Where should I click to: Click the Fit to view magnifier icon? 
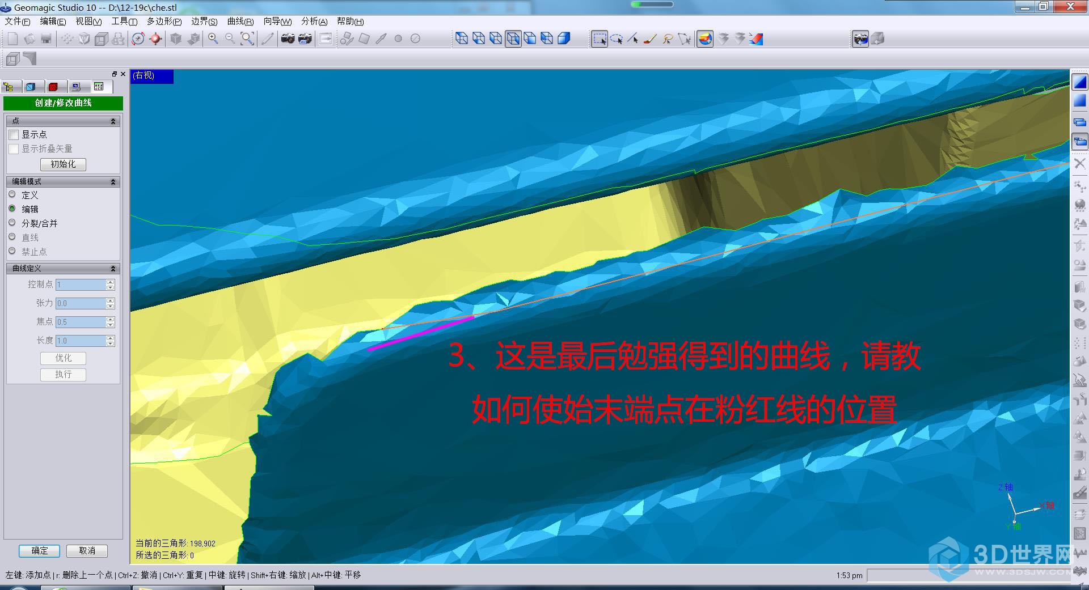tap(247, 39)
